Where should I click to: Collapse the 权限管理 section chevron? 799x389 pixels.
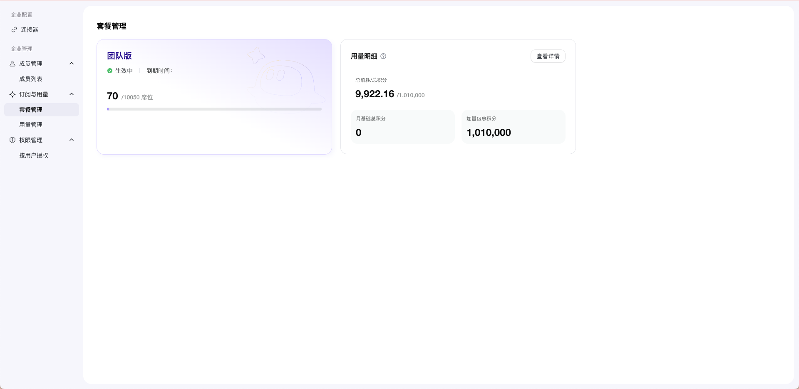[x=72, y=140]
